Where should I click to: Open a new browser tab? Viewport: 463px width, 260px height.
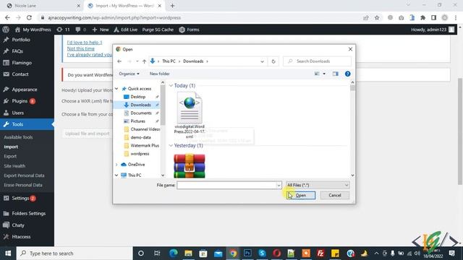coord(172,6)
